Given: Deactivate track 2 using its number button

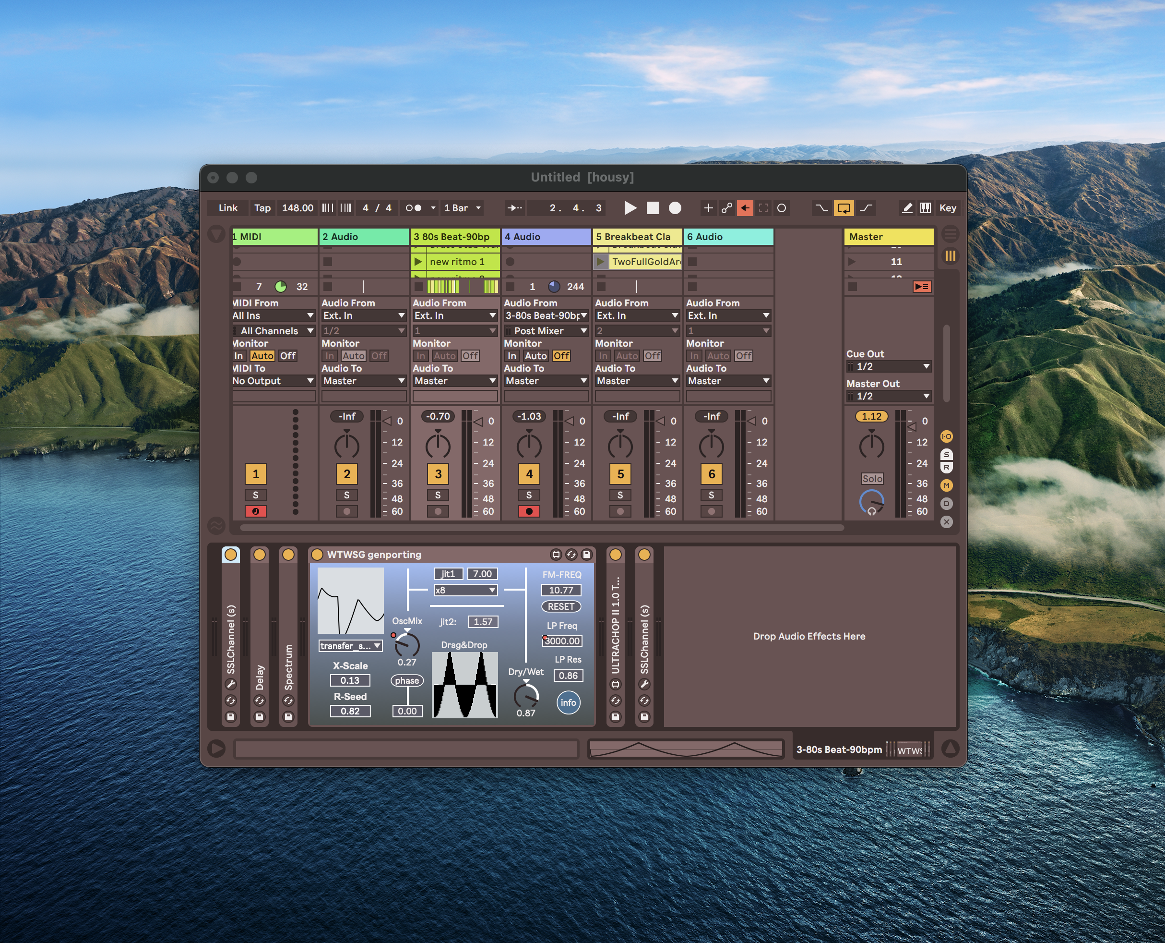Looking at the screenshot, I should tap(346, 474).
